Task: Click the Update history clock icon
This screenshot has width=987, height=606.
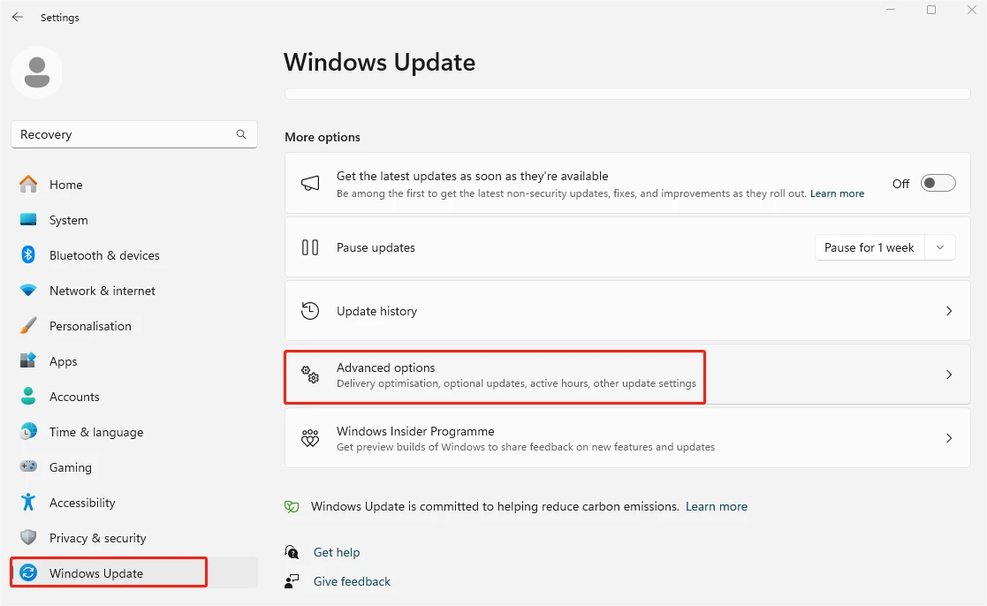Action: [310, 311]
